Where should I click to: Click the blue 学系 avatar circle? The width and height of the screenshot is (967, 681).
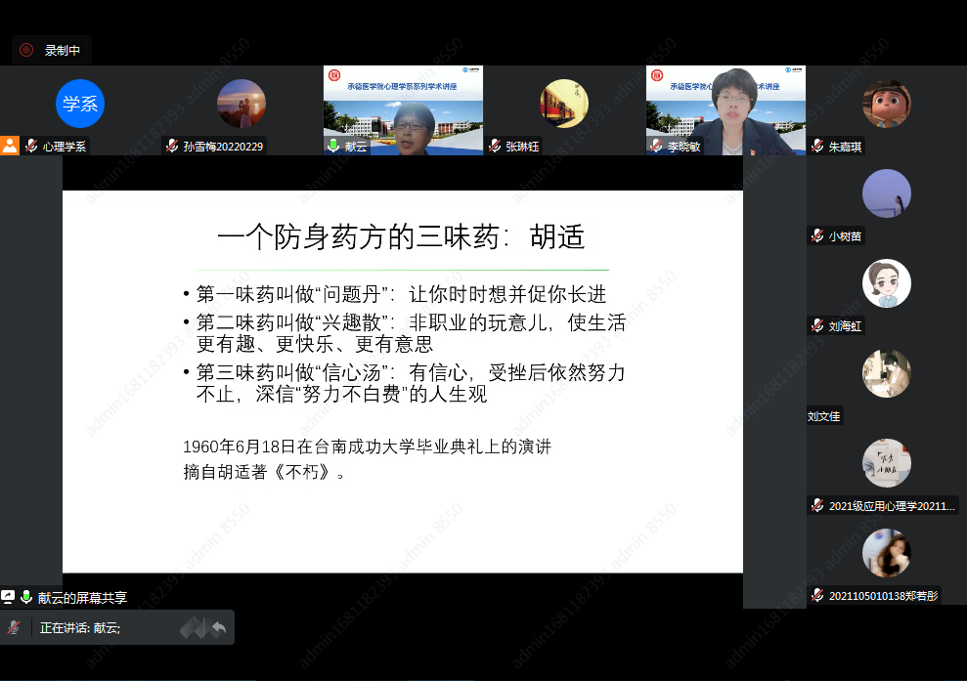coord(80,104)
